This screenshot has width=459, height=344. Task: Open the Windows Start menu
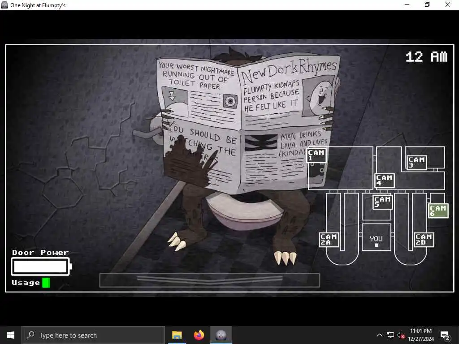point(11,335)
